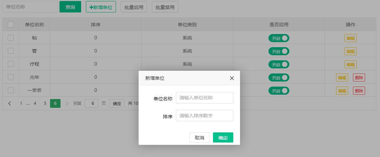Edit the 帖 unit row
Screen dimensions: 380x157
[350, 38]
